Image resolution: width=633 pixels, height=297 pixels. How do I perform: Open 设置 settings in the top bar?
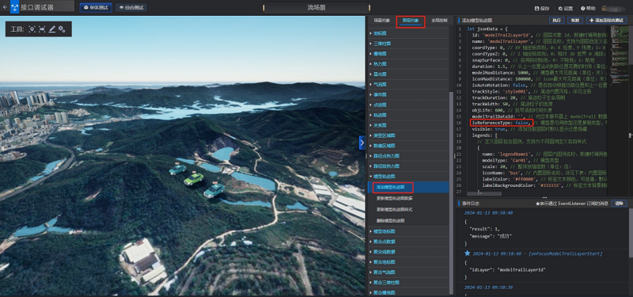point(566,8)
